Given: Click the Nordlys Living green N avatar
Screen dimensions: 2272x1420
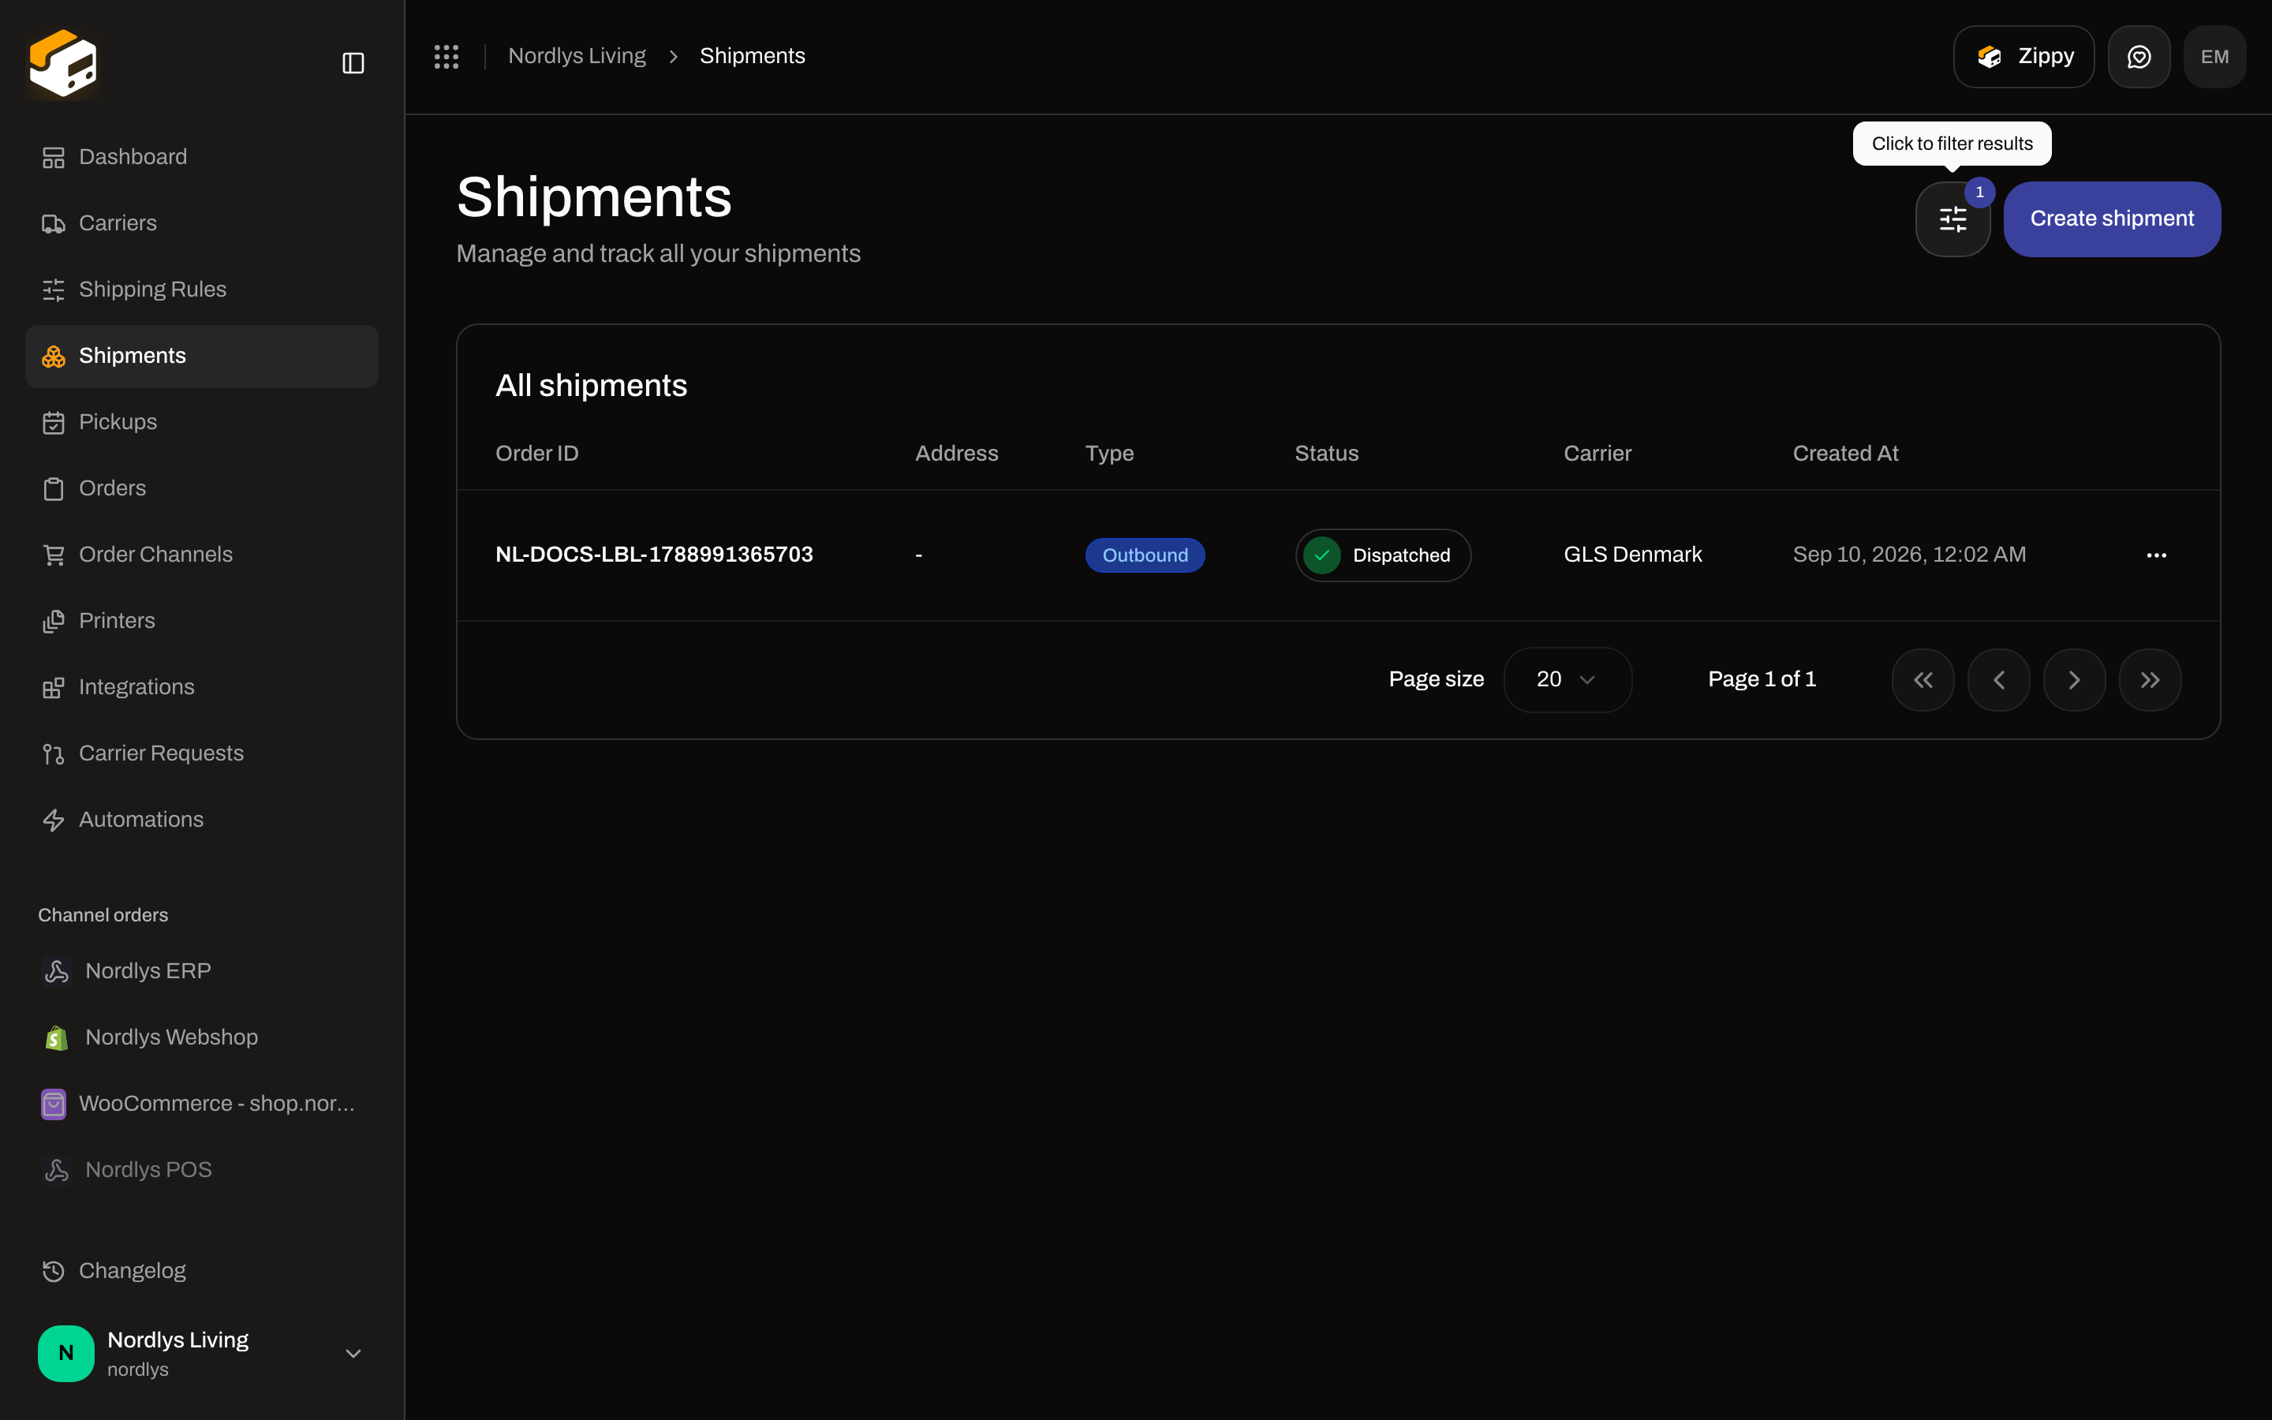Looking at the screenshot, I should [65, 1353].
